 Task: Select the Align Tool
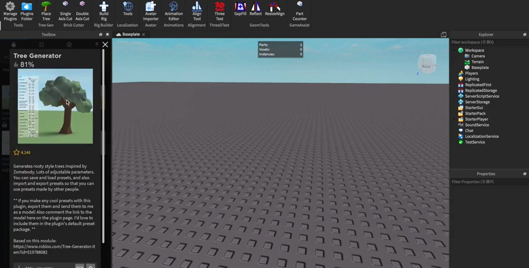[x=197, y=11]
